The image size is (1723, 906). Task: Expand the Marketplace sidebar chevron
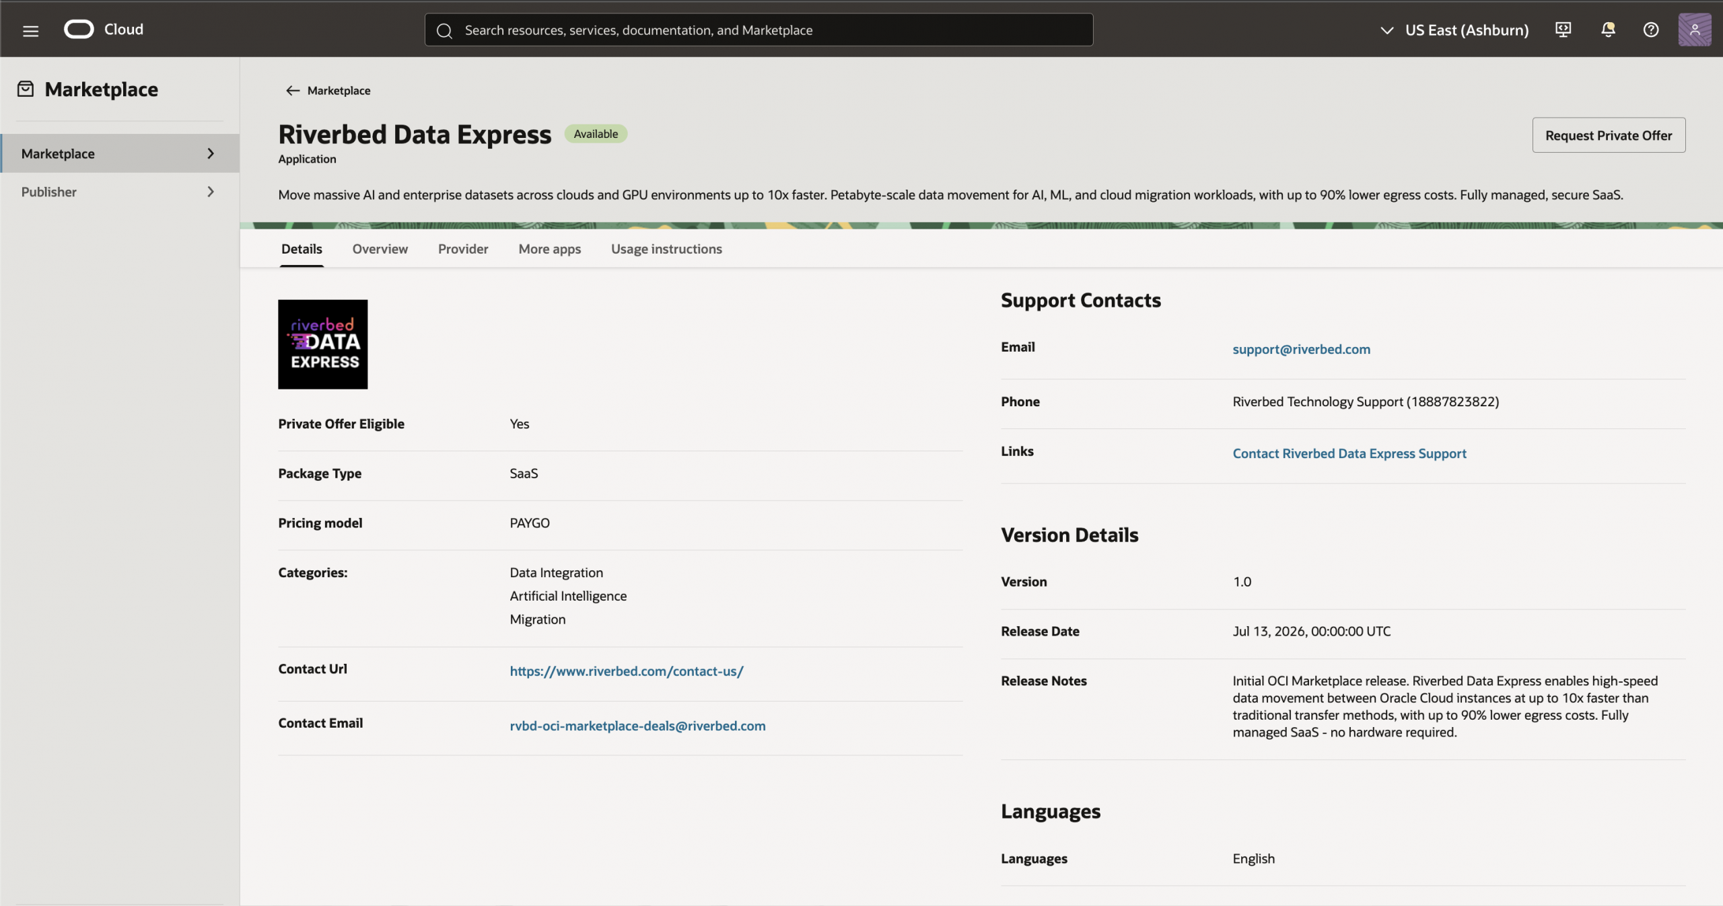(211, 153)
